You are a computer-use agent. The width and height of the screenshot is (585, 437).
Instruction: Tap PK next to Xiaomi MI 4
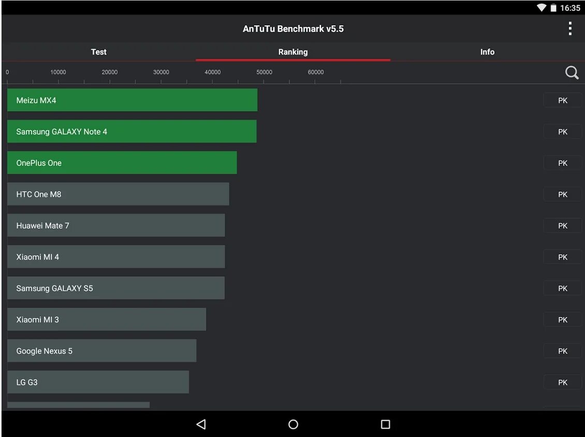562,257
